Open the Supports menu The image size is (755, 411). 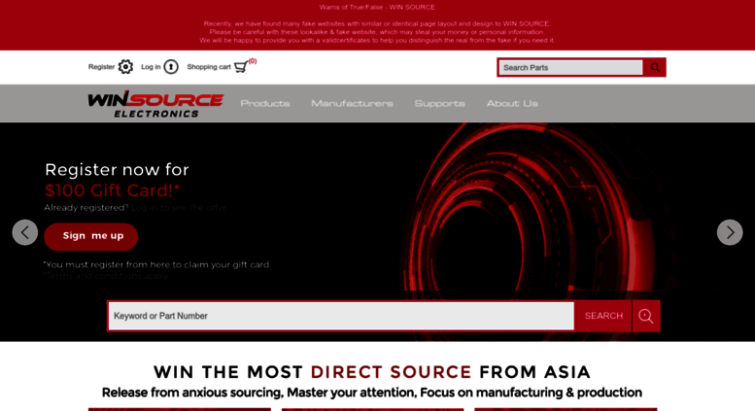tap(439, 103)
